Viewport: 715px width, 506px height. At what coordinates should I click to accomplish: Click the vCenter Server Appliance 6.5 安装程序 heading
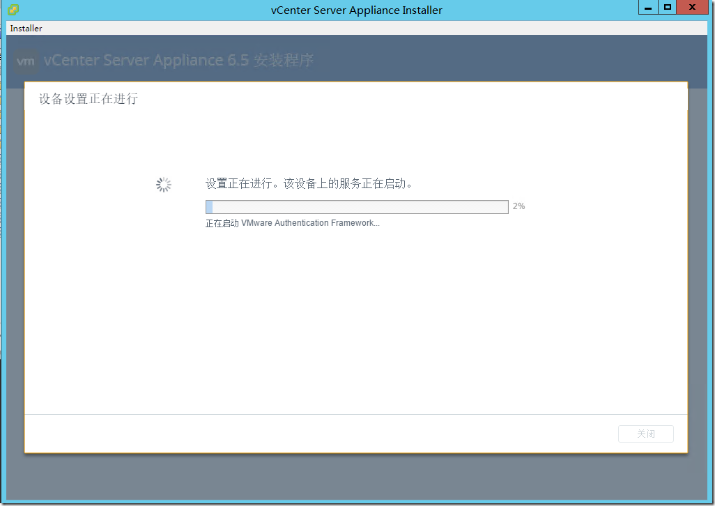tap(178, 60)
